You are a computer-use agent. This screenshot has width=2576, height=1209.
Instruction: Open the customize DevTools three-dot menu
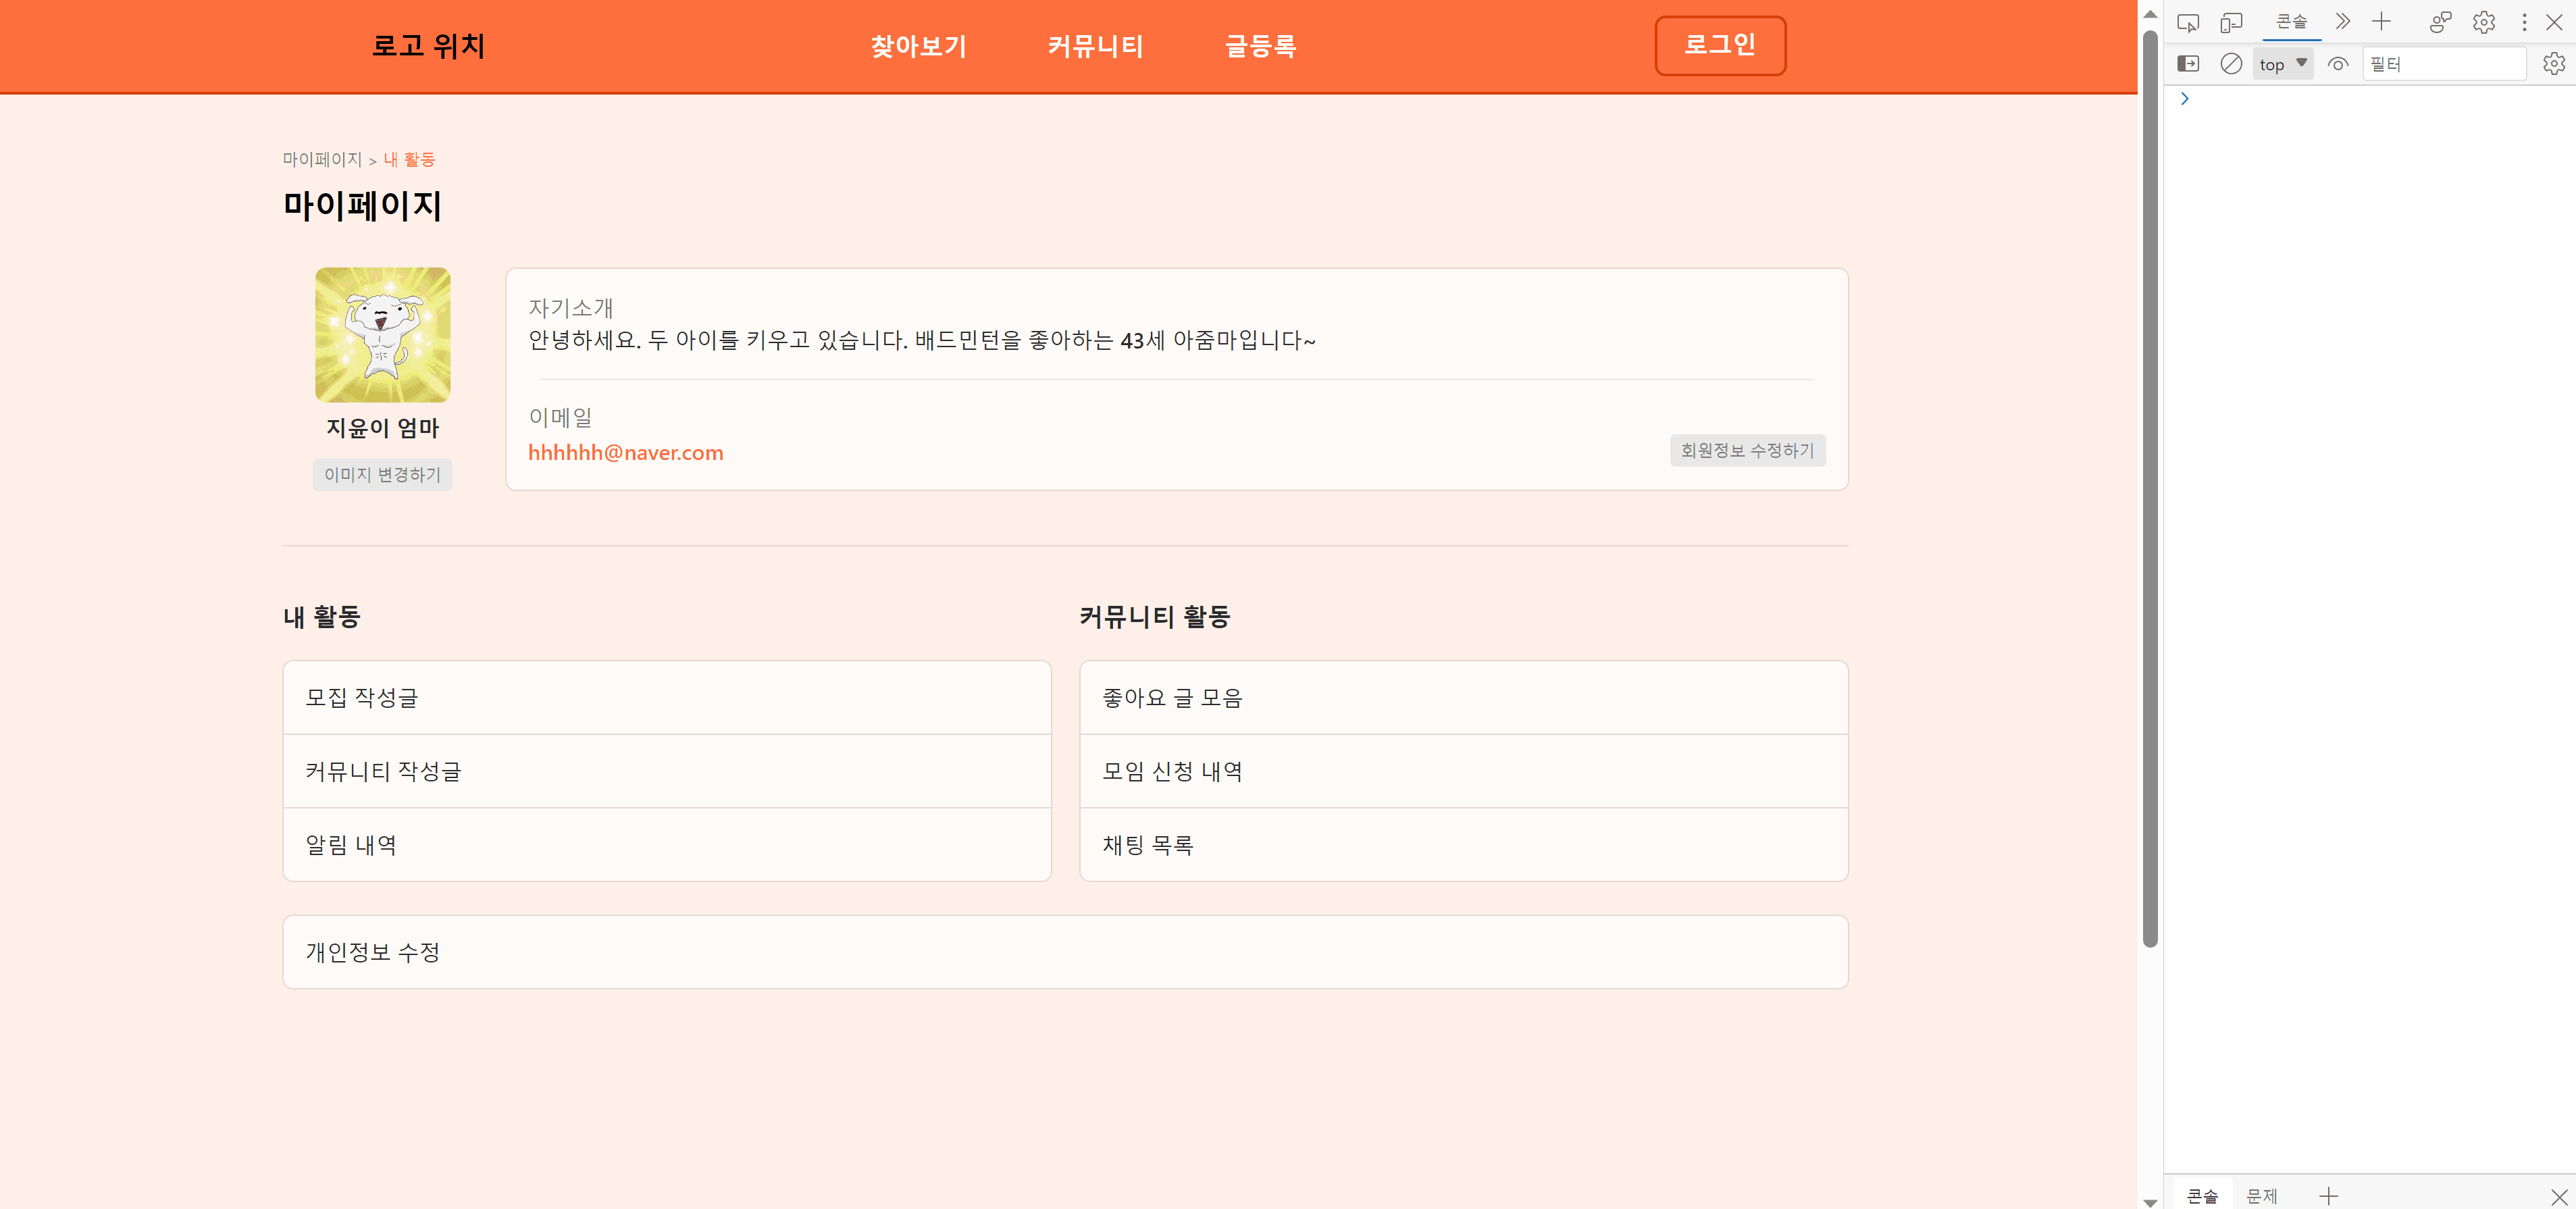(2524, 21)
